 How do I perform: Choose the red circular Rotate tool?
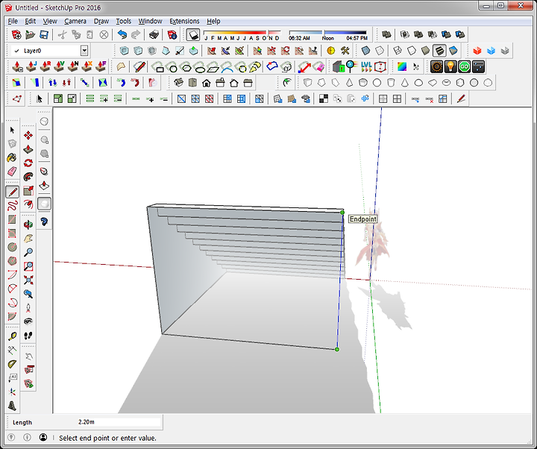click(28, 163)
